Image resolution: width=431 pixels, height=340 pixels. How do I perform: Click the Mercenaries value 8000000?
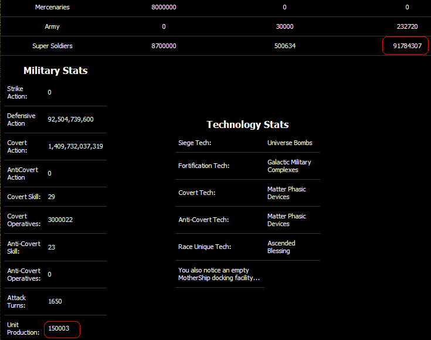(x=164, y=7)
